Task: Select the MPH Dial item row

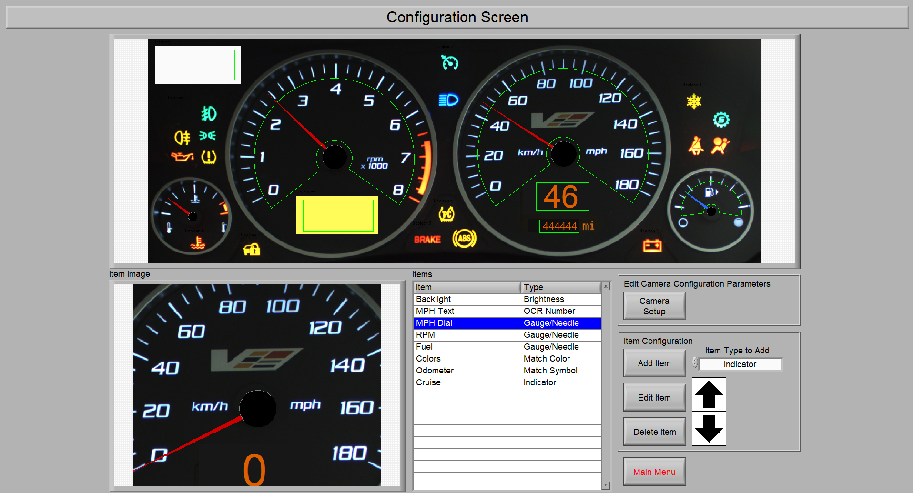Action: pos(507,323)
